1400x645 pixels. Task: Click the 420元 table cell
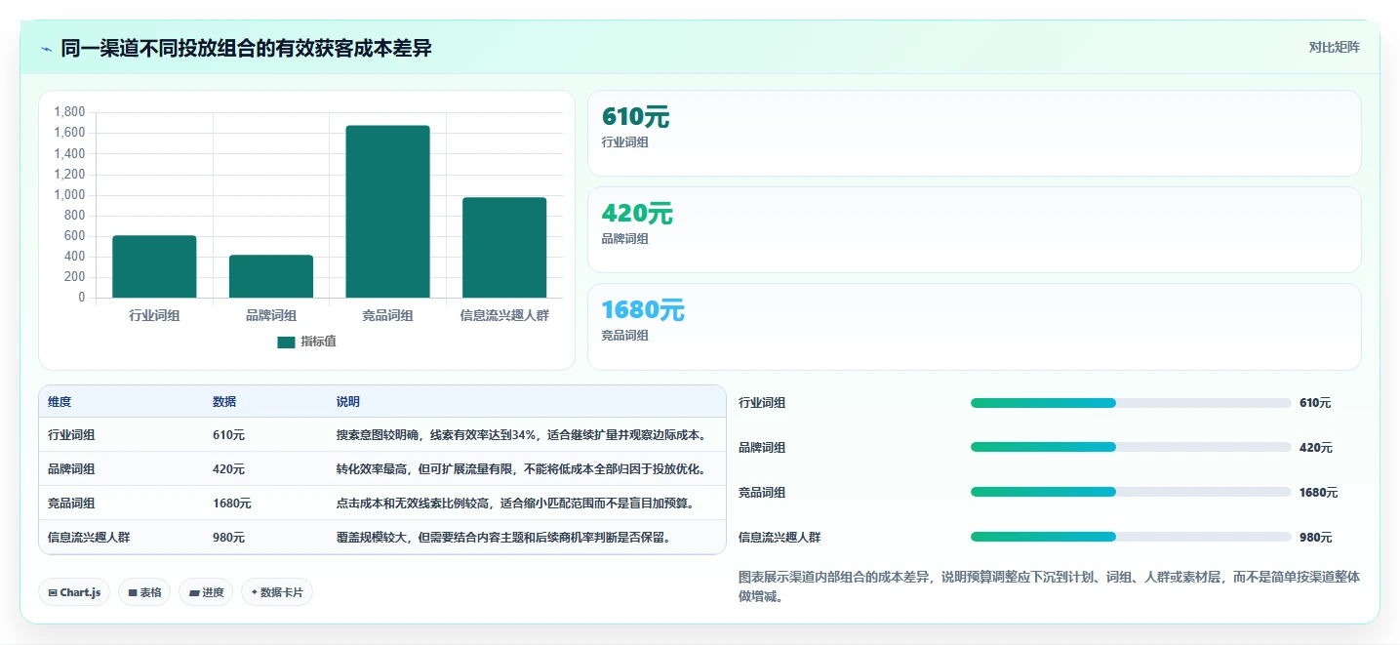tap(228, 469)
